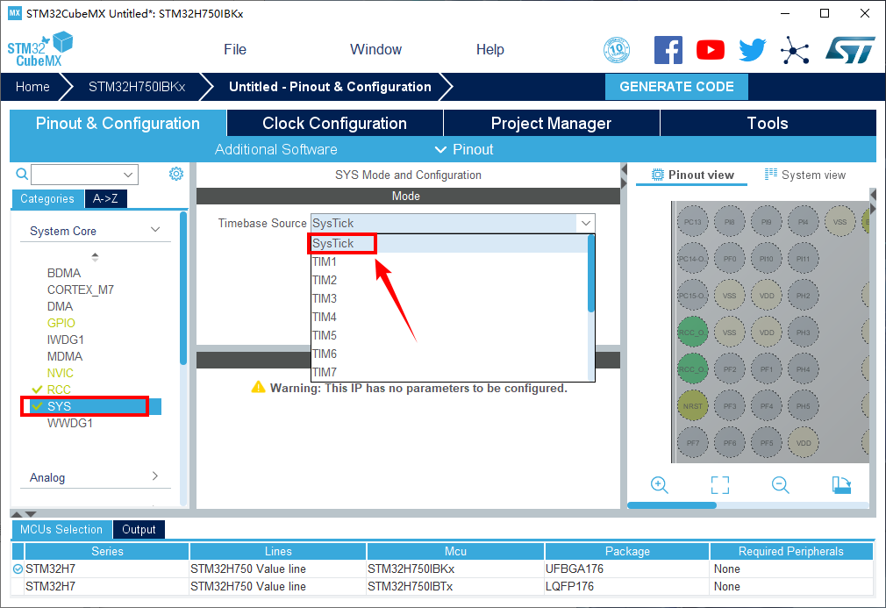Image resolution: width=886 pixels, height=608 pixels.
Task: Select TIM1 from Timebase Source list
Action: (325, 261)
